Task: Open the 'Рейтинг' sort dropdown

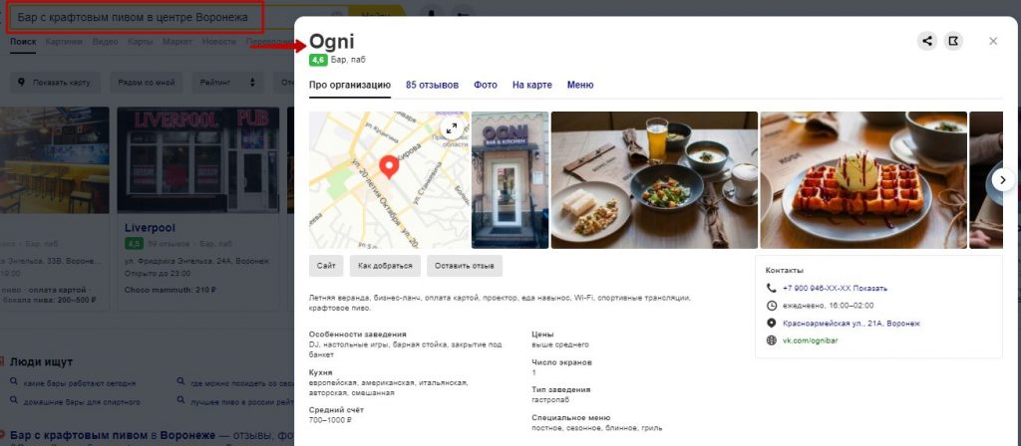Action: tap(227, 83)
